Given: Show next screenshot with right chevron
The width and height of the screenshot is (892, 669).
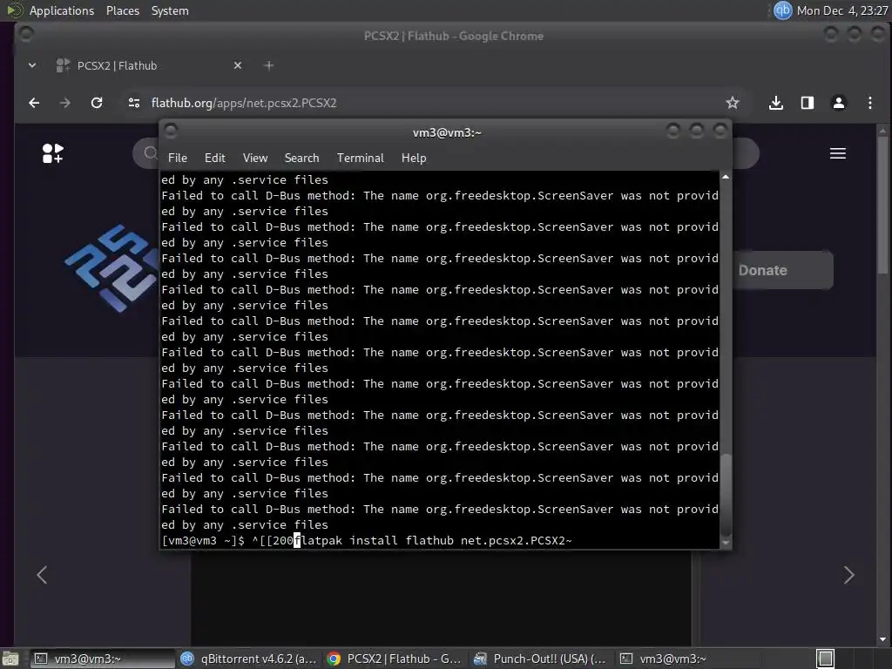Looking at the screenshot, I should [x=848, y=575].
